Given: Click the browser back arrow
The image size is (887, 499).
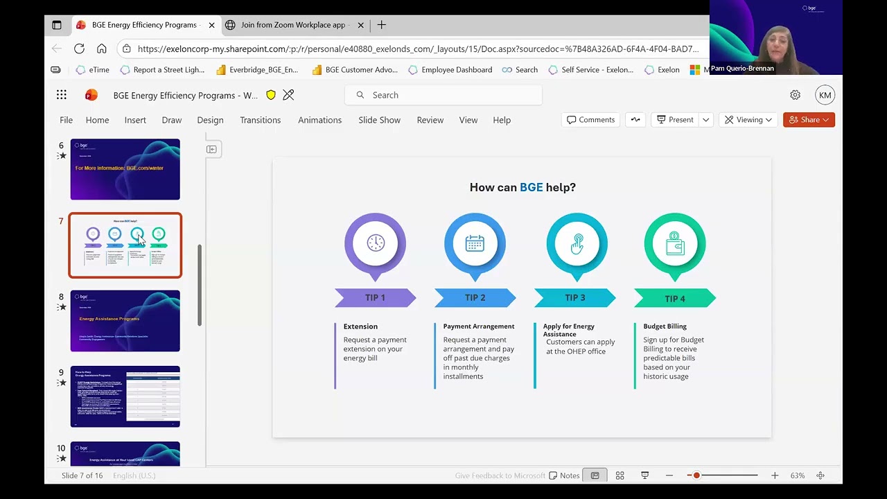Looking at the screenshot, I should pyautogui.click(x=57, y=49).
